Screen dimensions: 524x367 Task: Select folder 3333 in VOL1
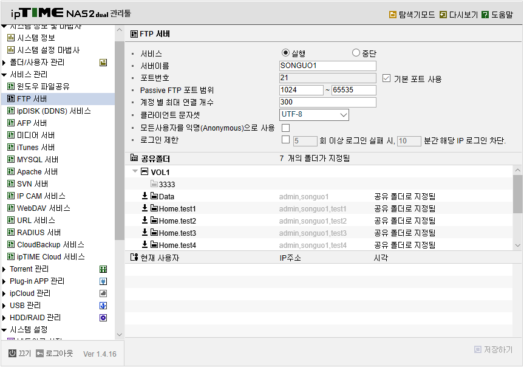[163, 184]
